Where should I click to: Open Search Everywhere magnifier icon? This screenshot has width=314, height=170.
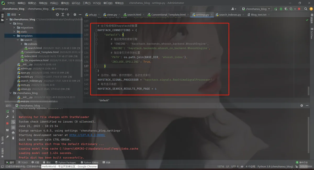click(x=306, y=9)
